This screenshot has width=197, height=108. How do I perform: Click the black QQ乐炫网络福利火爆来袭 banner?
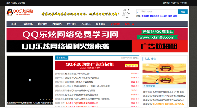click(x=69, y=46)
